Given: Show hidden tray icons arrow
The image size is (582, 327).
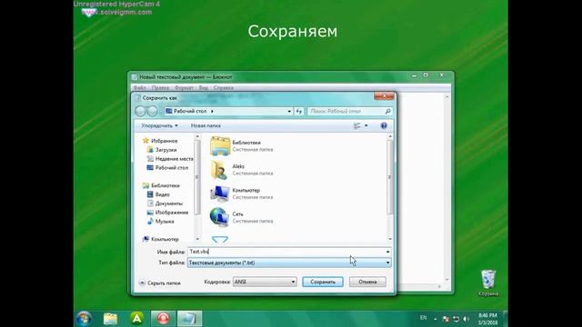Looking at the screenshot, I should tap(435, 319).
